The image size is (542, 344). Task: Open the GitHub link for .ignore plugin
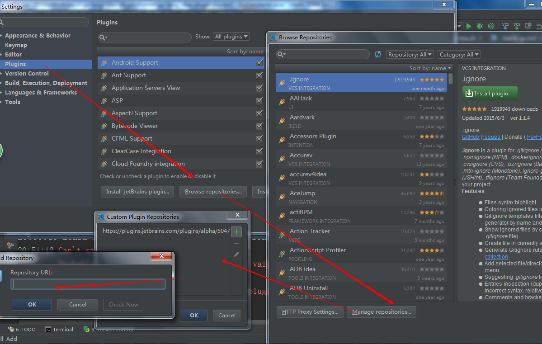tap(471, 137)
